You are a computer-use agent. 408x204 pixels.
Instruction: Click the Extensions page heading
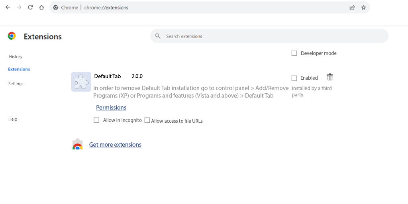pyautogui.click(x=43, y=36)
